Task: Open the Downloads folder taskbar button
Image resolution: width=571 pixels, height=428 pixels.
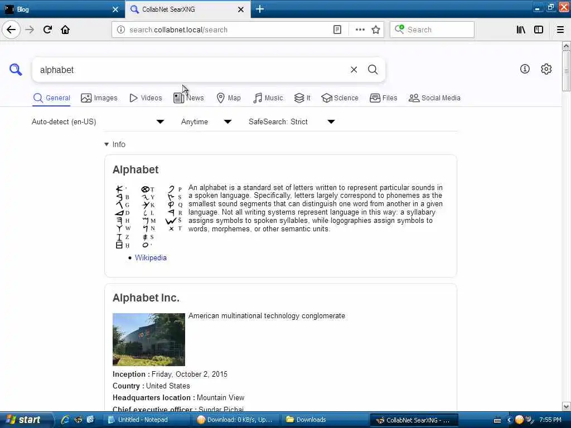Action: click(x=324, y=420)
